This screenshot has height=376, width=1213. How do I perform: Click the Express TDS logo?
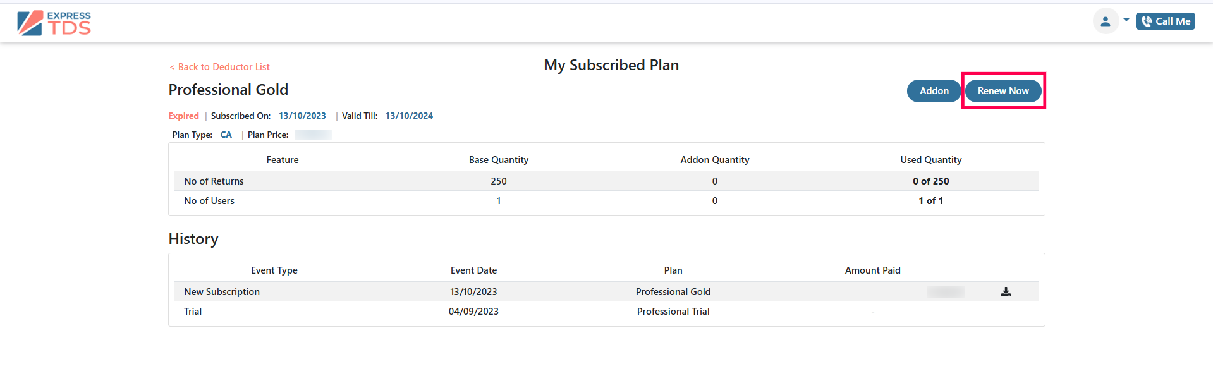[x=54, y=23]
